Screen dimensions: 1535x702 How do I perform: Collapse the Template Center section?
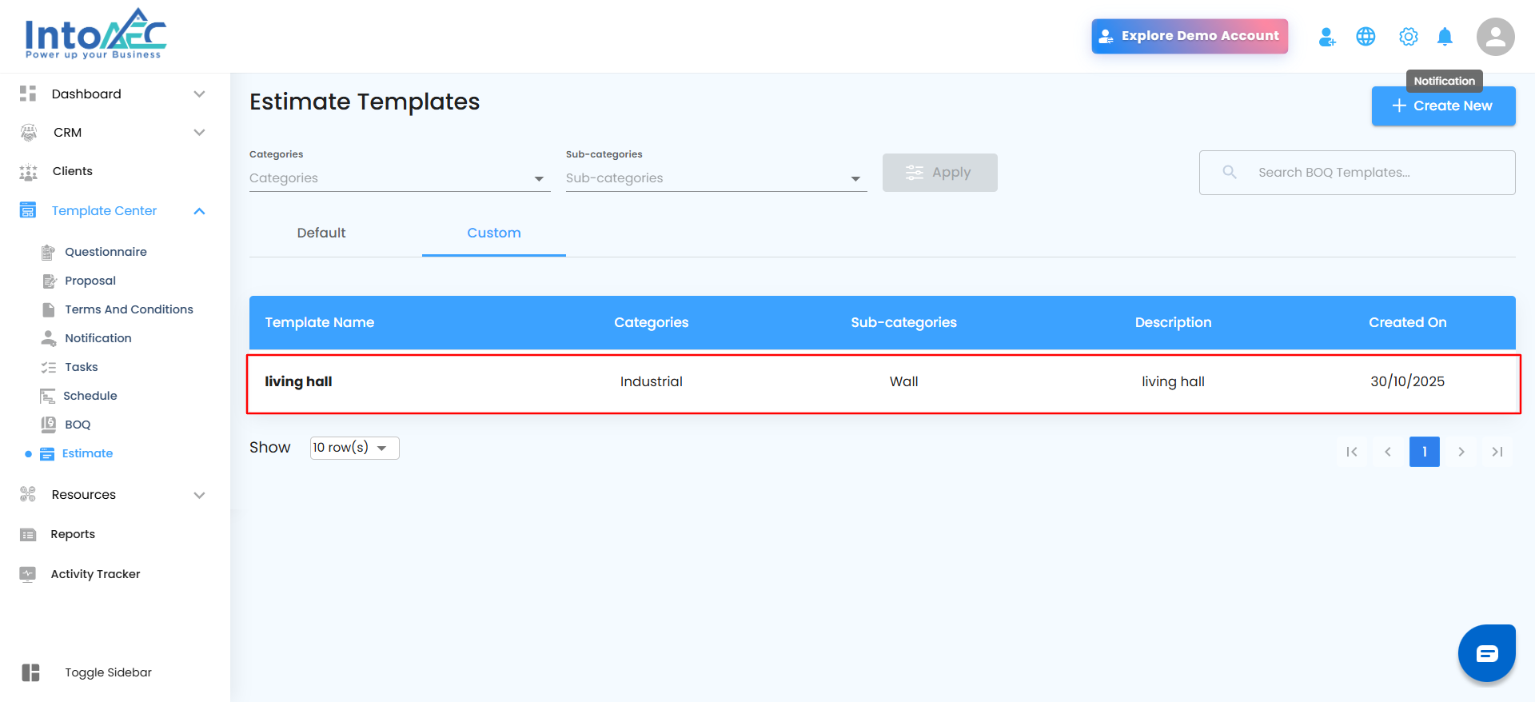click(199, 211)
